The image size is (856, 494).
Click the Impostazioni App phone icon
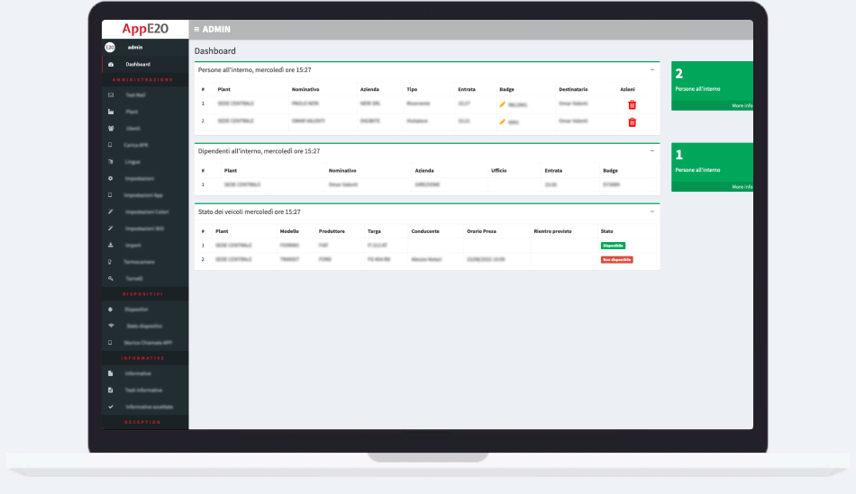point(110,195)
